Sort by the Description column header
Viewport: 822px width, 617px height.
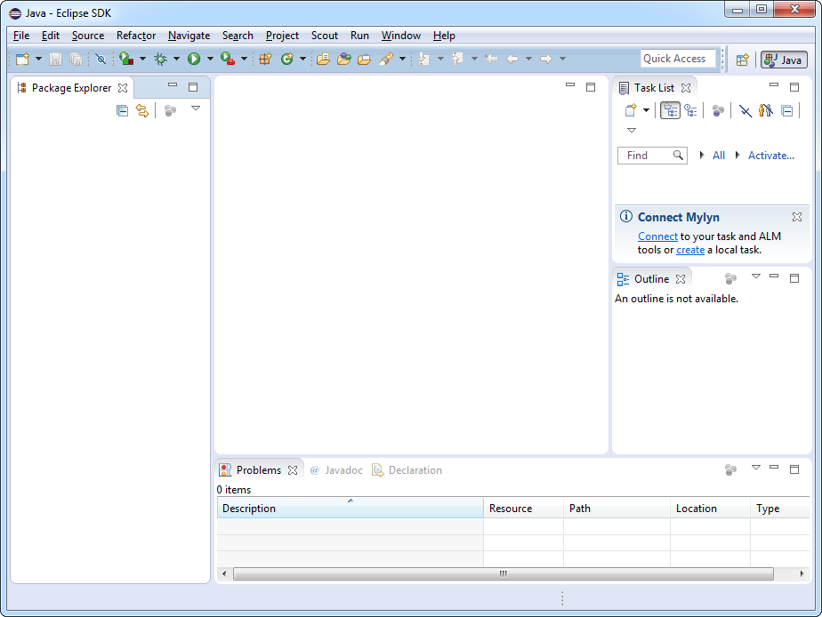pyautogui.click(x=351, y=508)
